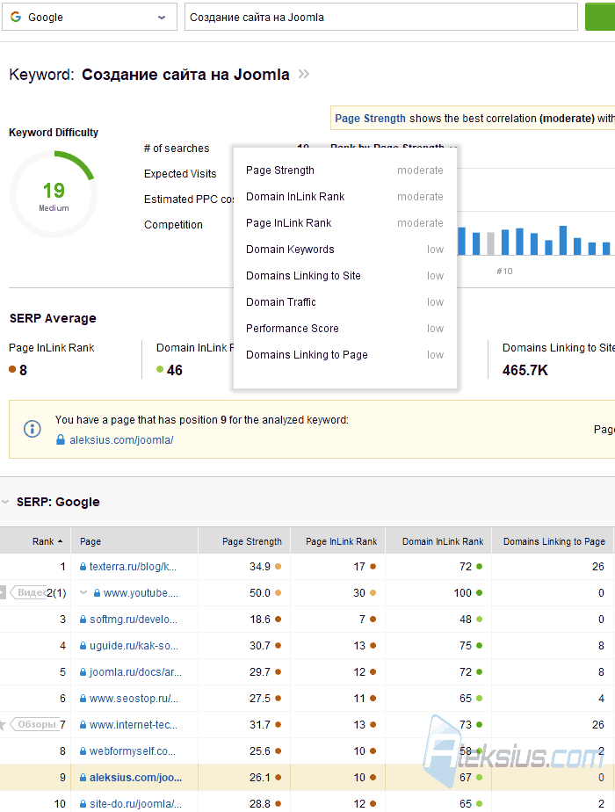This screenshot has width=615, height=812.
Task: Click the keyword input field
Action: tap(381, 17)
